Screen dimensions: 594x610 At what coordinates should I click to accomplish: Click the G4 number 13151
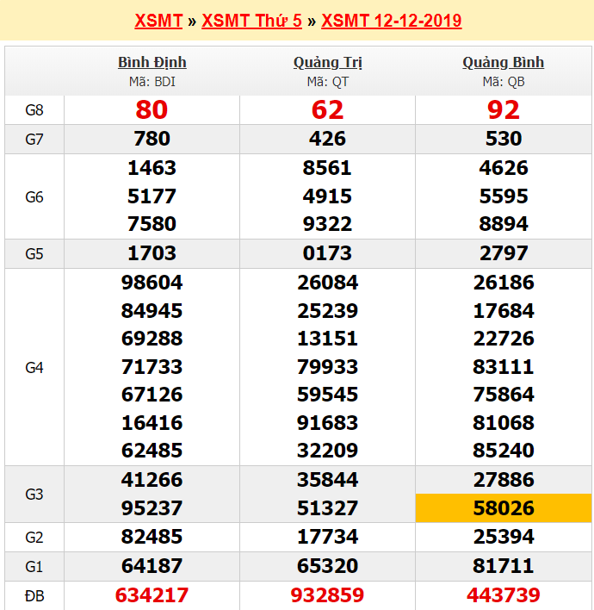(x=328, y=339)
